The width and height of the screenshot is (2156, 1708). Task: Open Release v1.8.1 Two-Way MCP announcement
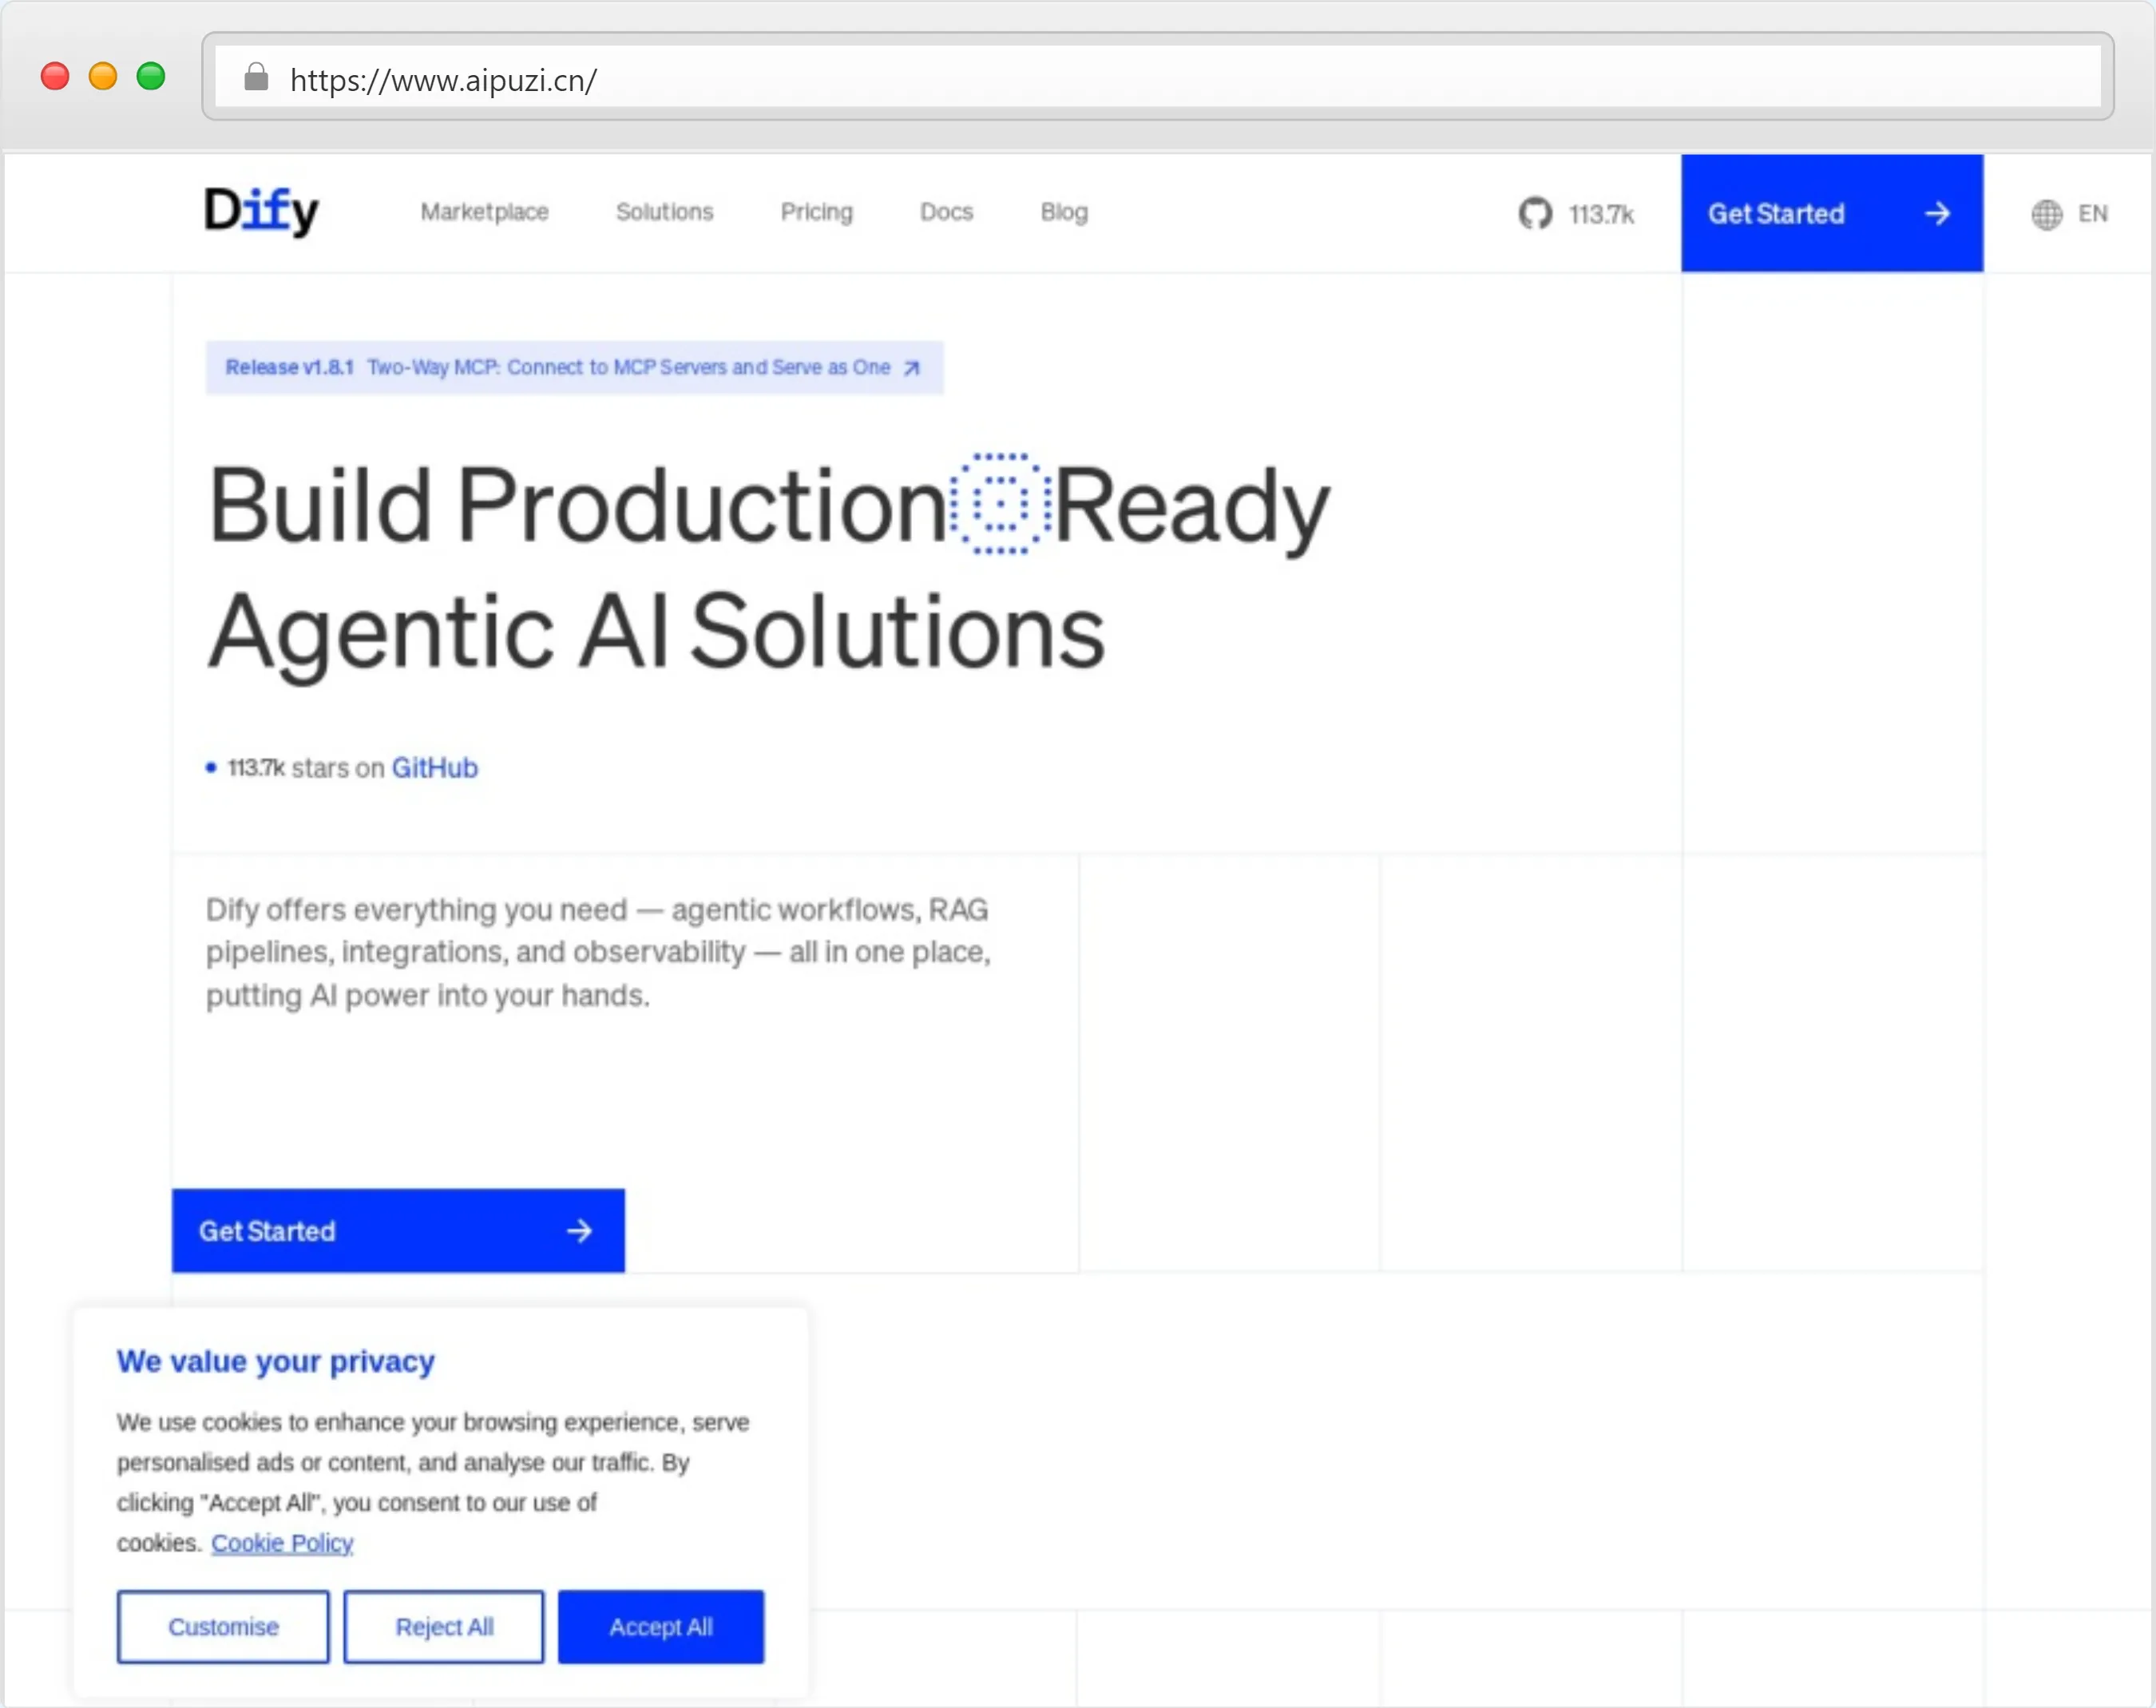click(574, 368)
